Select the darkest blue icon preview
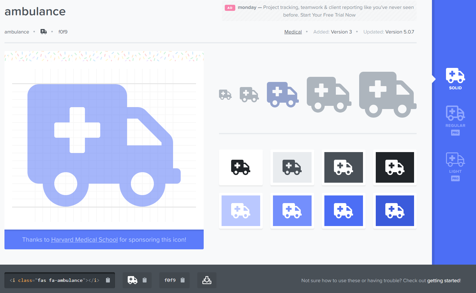Screen dimensions: 476x293 point(395,211)
